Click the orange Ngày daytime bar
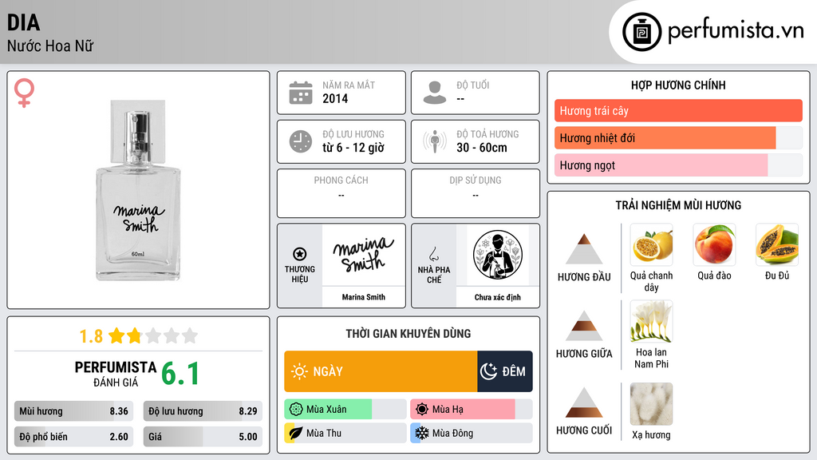 [381, 371]
